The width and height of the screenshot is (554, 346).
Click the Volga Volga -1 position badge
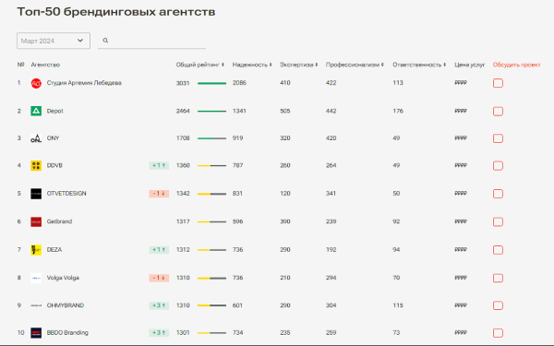click(159, 278)
